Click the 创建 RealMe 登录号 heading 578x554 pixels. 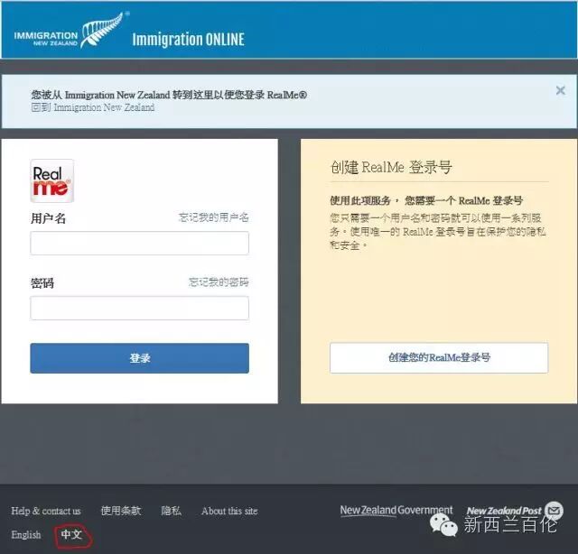pyautogui.click(x=391, y=167)
